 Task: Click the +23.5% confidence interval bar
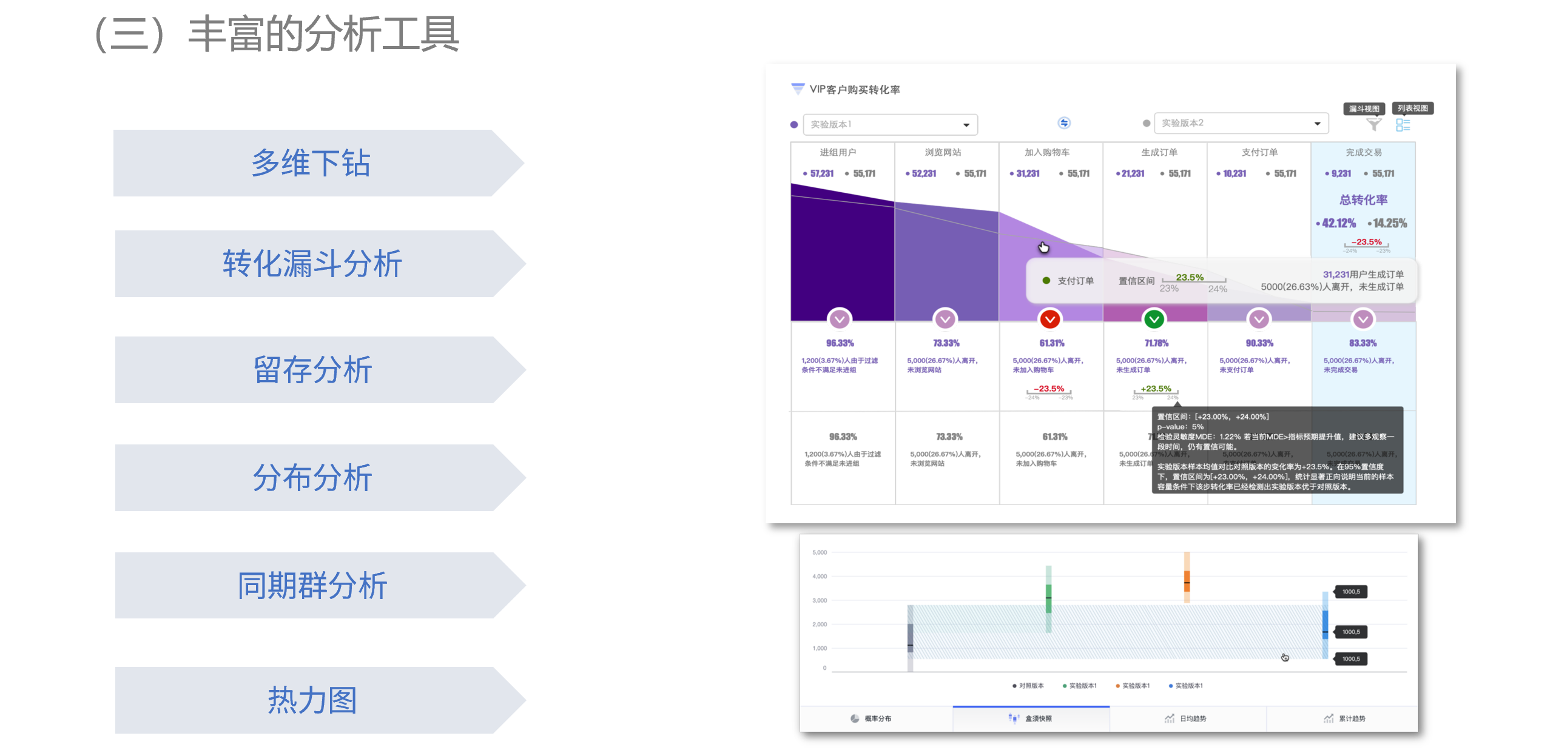[1156, 390]
